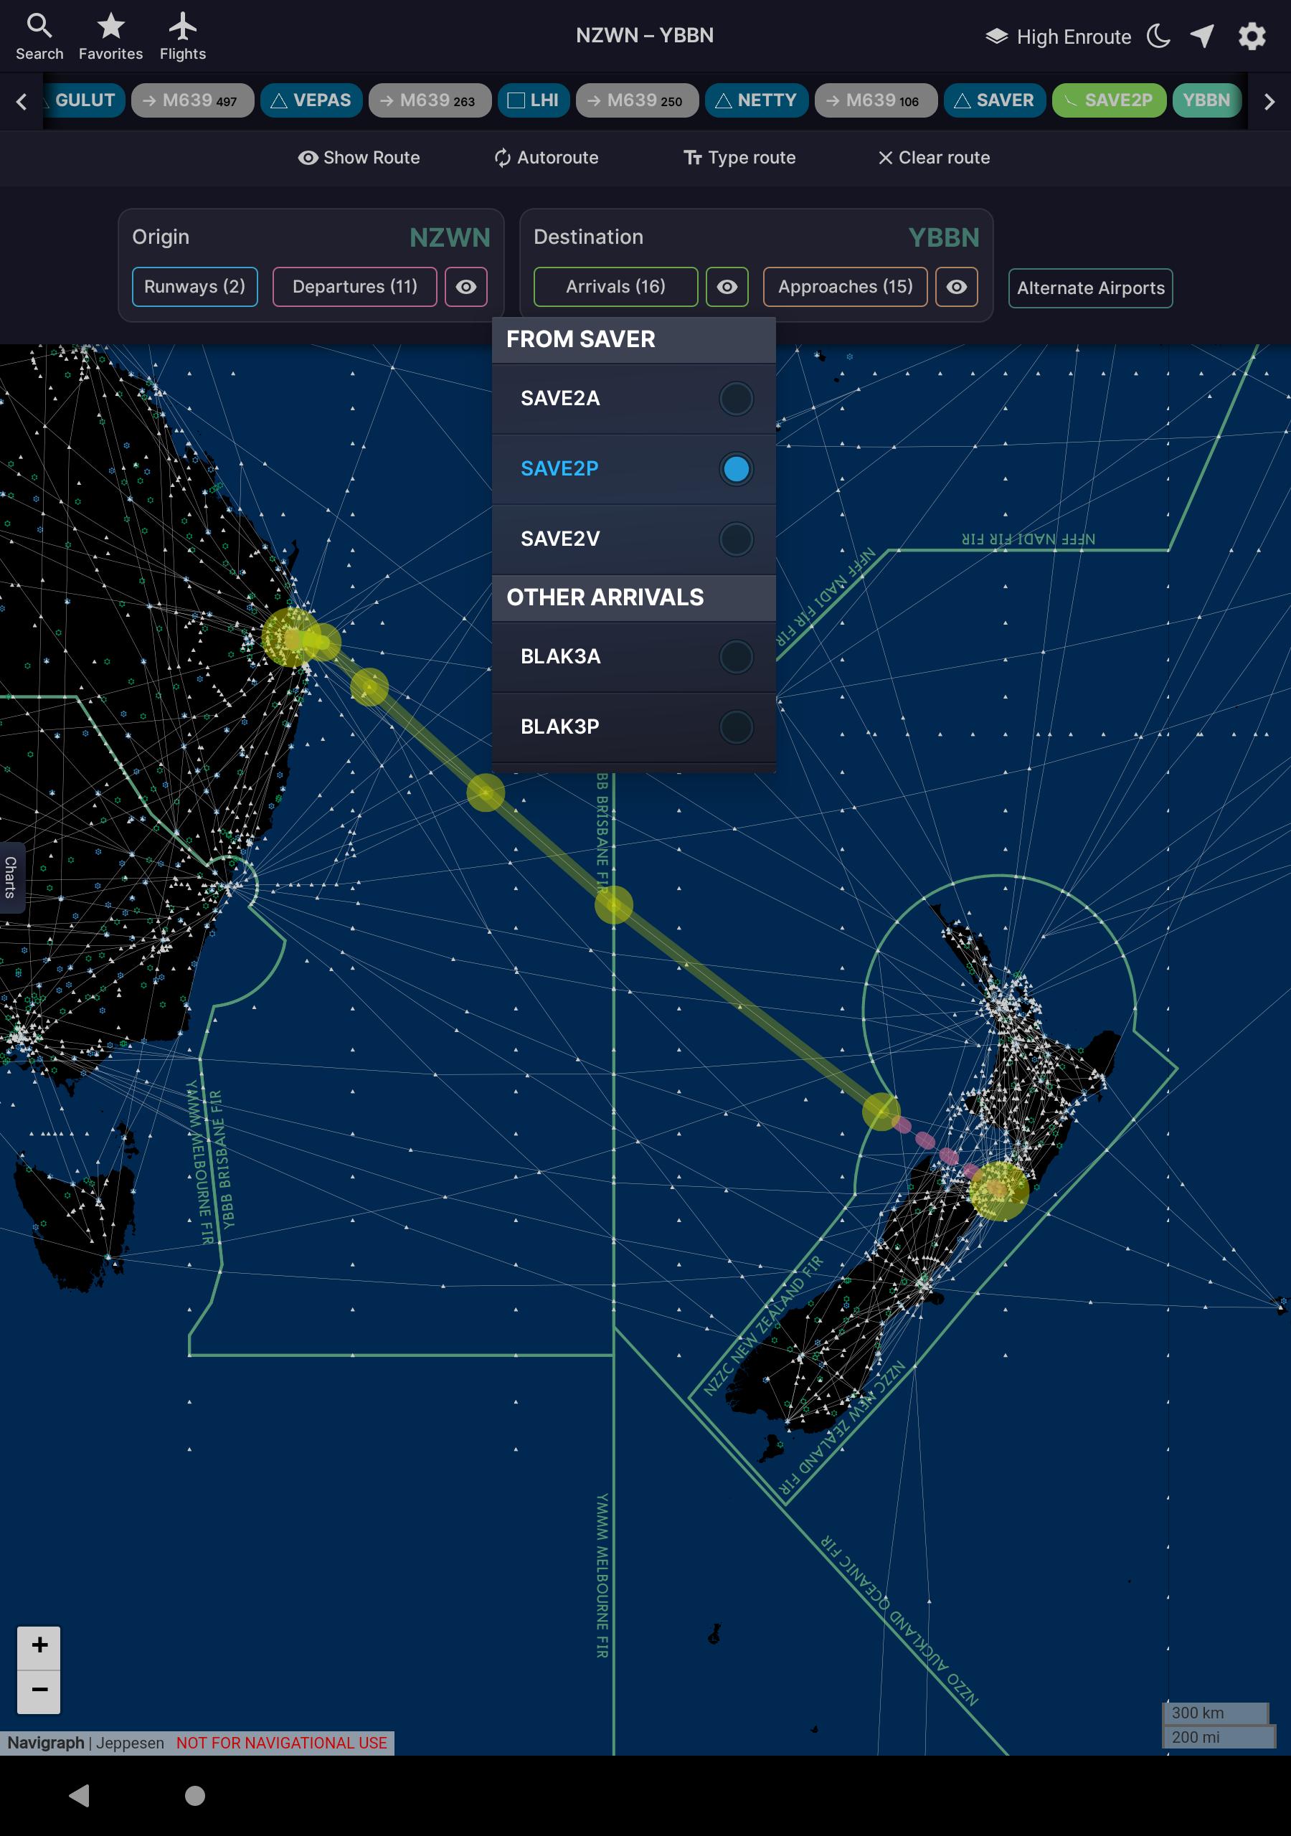Select SAVE2A arrival radio button

point(736,398)
